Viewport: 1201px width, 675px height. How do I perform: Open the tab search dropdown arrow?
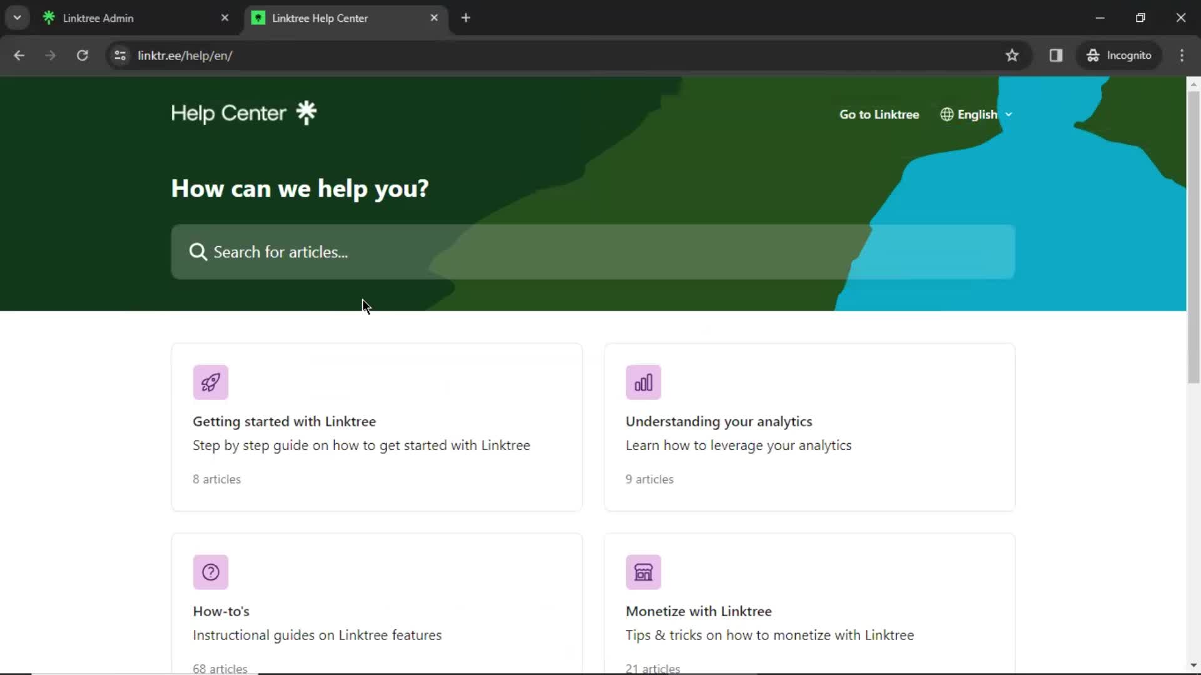17,18
